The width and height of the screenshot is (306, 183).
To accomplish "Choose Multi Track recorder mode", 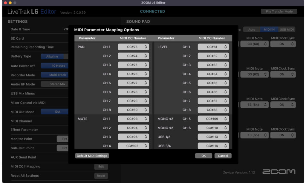I will click(x=55, y=75).
